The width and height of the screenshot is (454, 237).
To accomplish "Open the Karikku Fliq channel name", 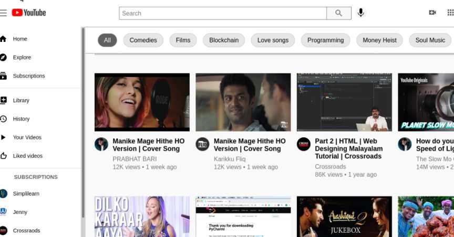I will click(230, 159).
